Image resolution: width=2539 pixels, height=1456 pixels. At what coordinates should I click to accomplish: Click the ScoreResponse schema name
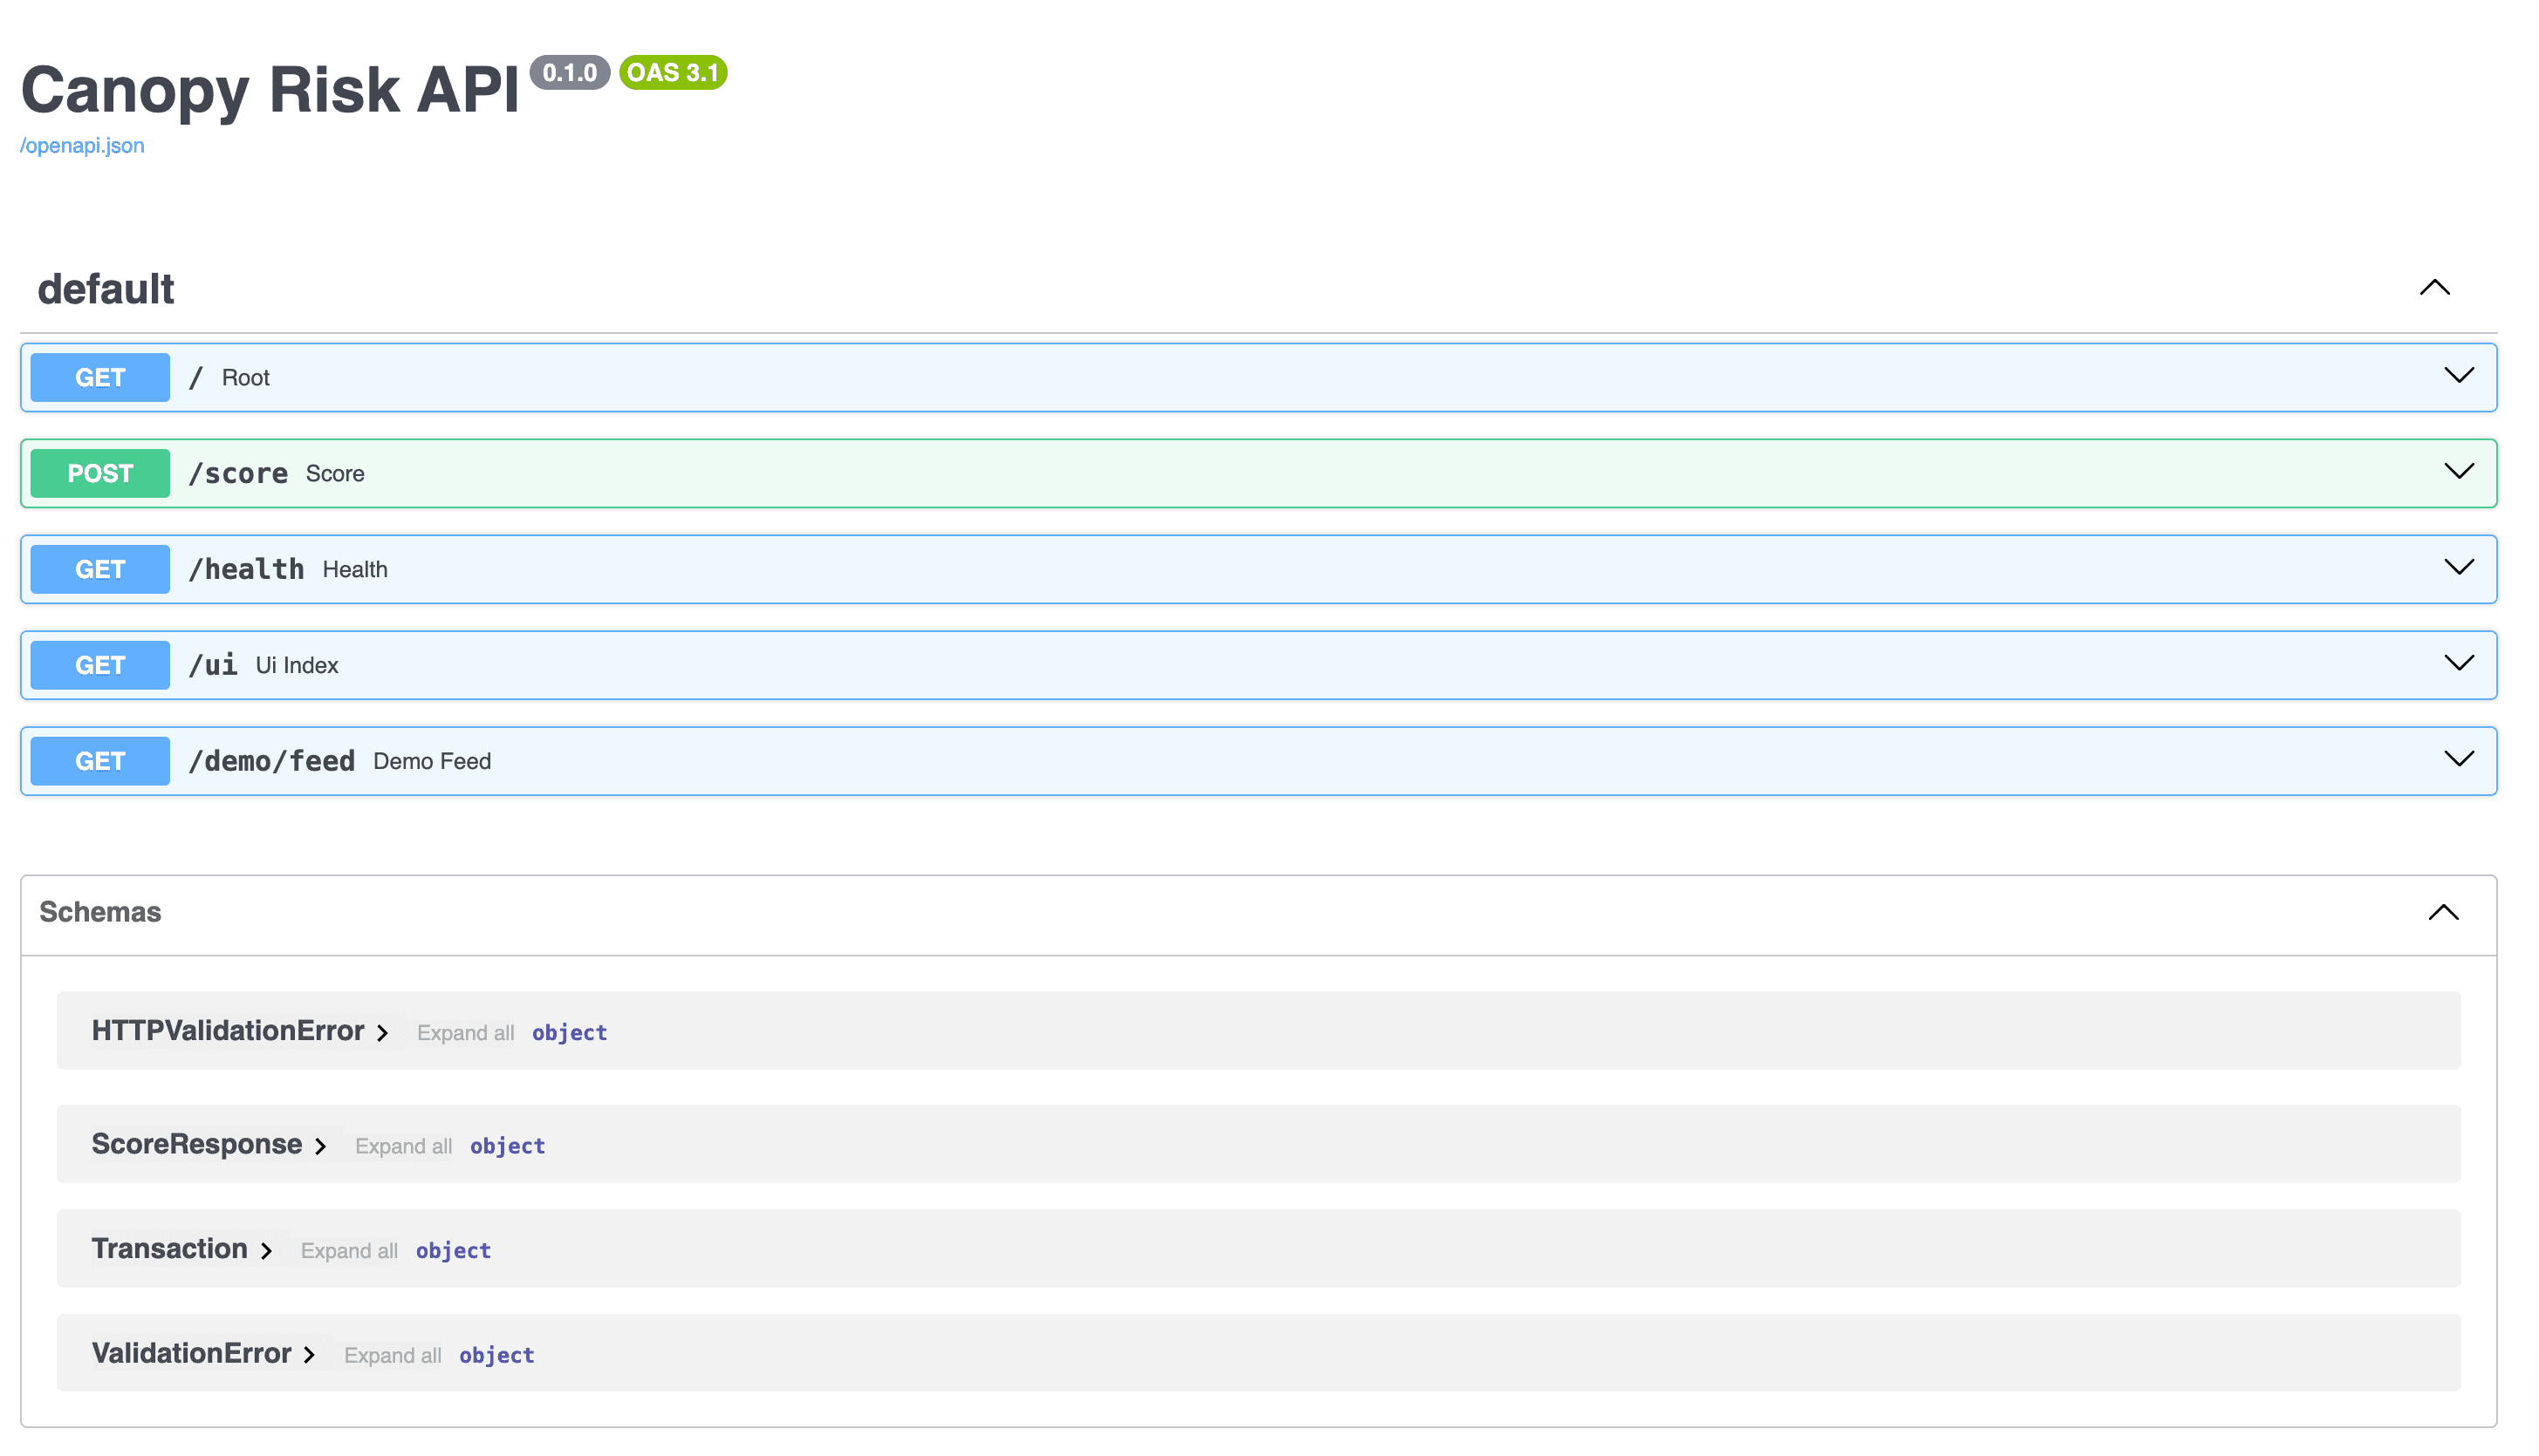coord(197,1145)
